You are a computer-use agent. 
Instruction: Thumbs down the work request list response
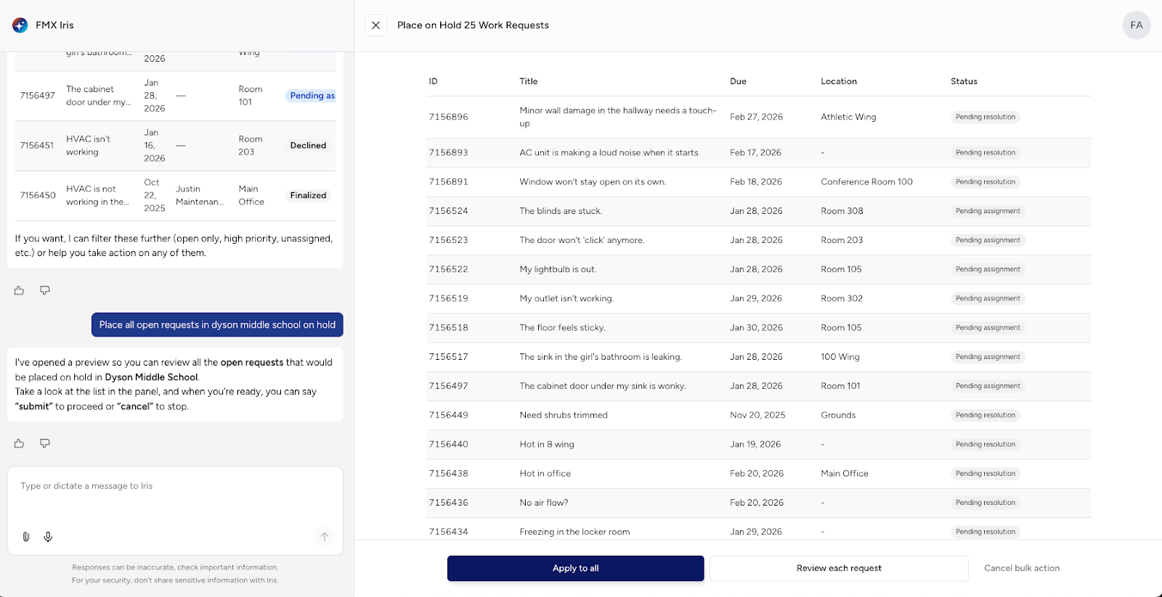coord(45,291)
